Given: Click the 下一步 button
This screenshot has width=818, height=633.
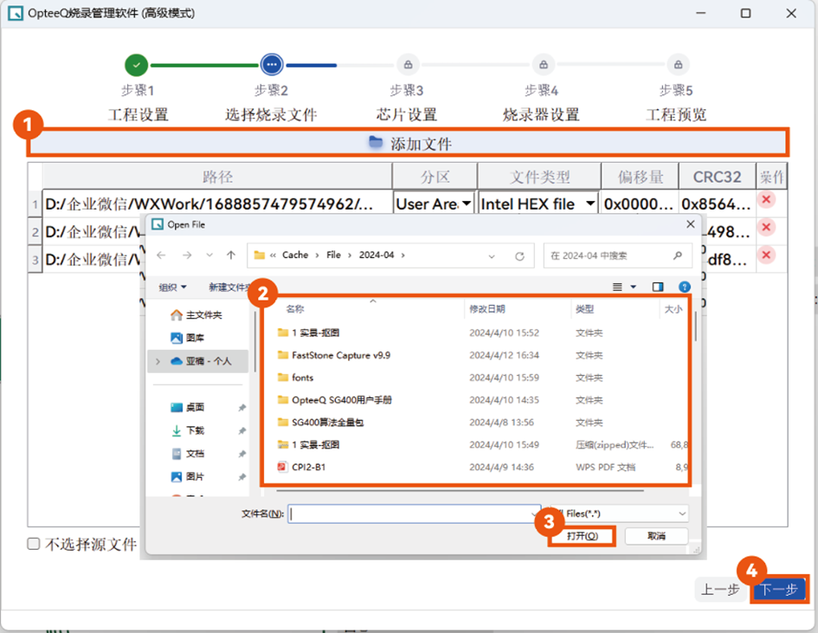Looking at the screenshot, I should coord(780,590).
